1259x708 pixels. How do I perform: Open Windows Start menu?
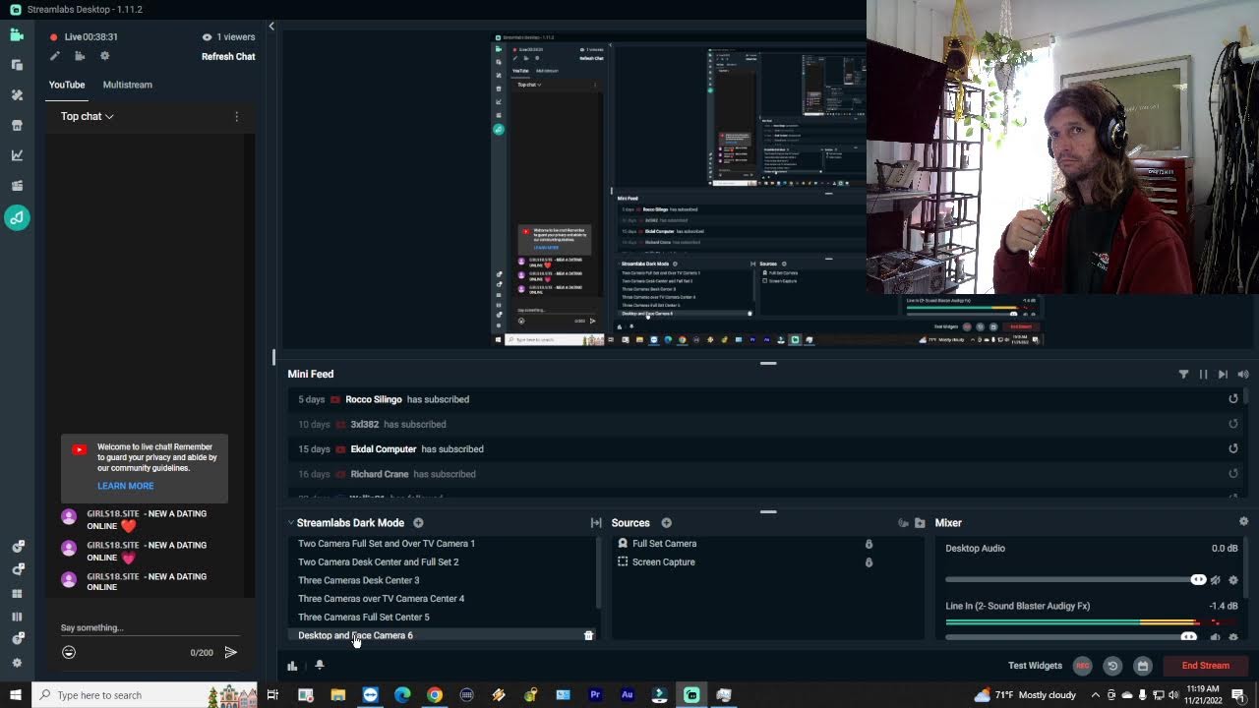point(16,695)
